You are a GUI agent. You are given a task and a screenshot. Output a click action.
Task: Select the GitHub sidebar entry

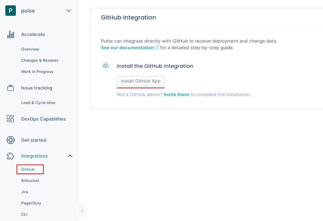point(27,169)
